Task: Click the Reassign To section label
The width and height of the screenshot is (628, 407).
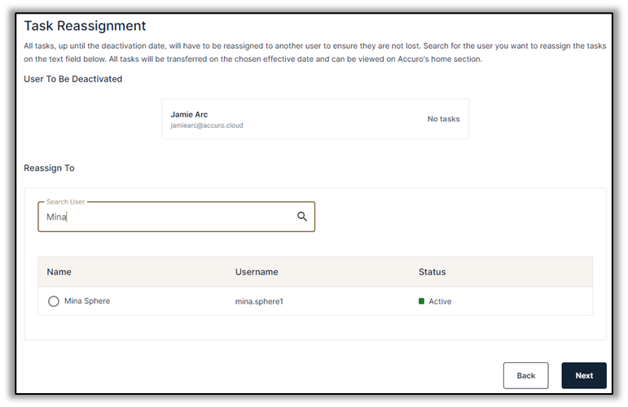Action: point(49,168)
